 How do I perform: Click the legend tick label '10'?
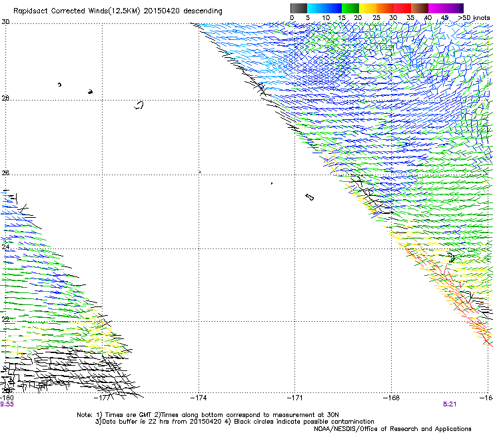click(326, 18)
